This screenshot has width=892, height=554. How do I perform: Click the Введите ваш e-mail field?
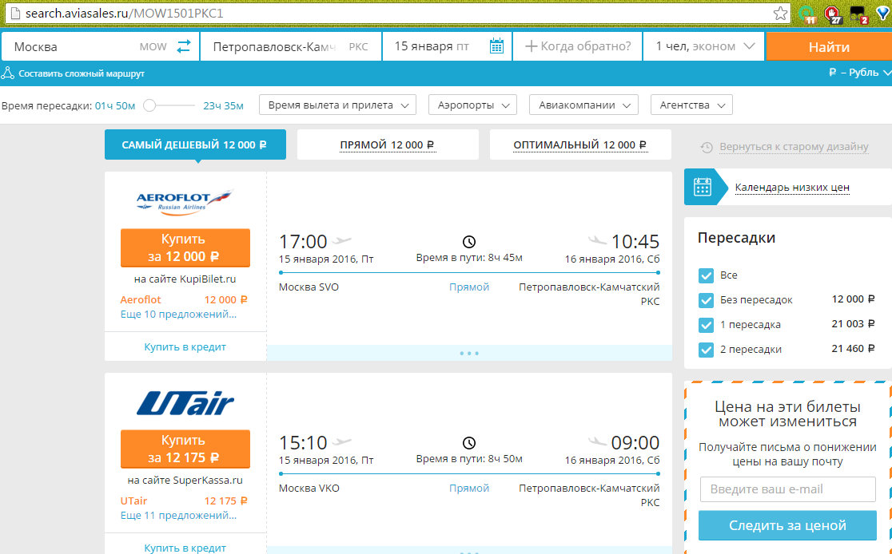click(x=787, y=489)
